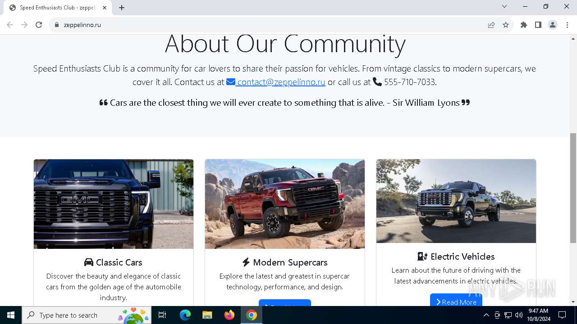
Task: Toggle the browser side panel
Action: coord(538,25)
